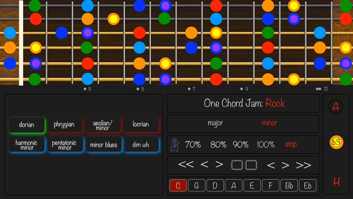Select the phrygian scale button

pos(64,124)
